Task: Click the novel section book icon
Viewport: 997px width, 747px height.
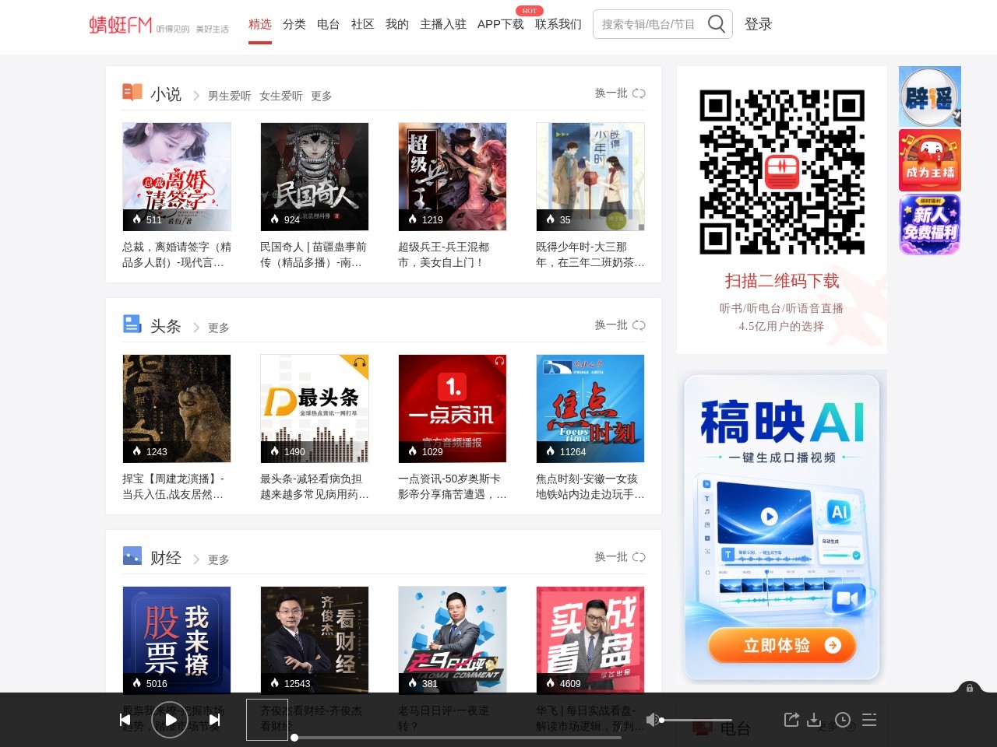Action: [x=132, y=93]
